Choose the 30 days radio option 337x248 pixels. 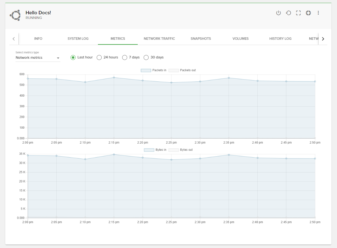point(146,57)
